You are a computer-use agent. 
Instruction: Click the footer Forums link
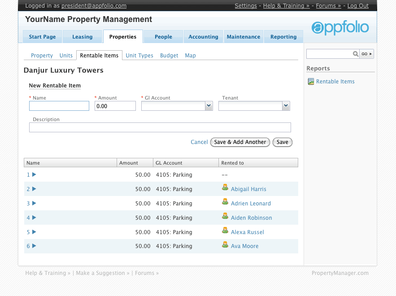[147, 273]
